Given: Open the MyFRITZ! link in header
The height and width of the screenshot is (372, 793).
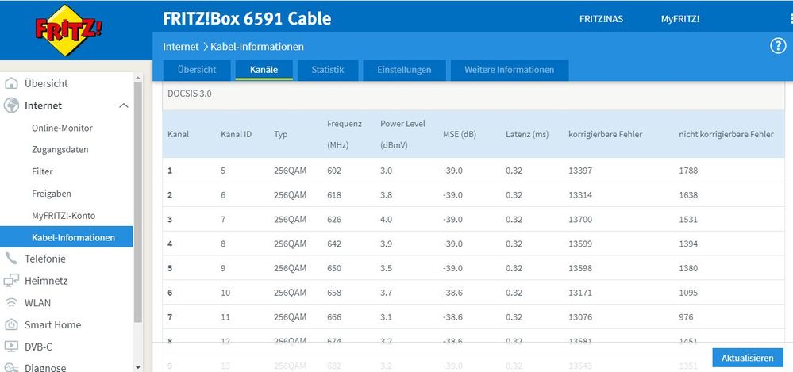Looking at the screenshot, I should click(x=680, y=19).
